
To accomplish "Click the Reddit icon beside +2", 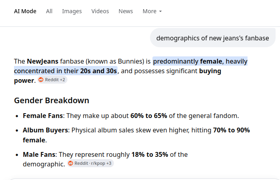I will click(41, 80).
